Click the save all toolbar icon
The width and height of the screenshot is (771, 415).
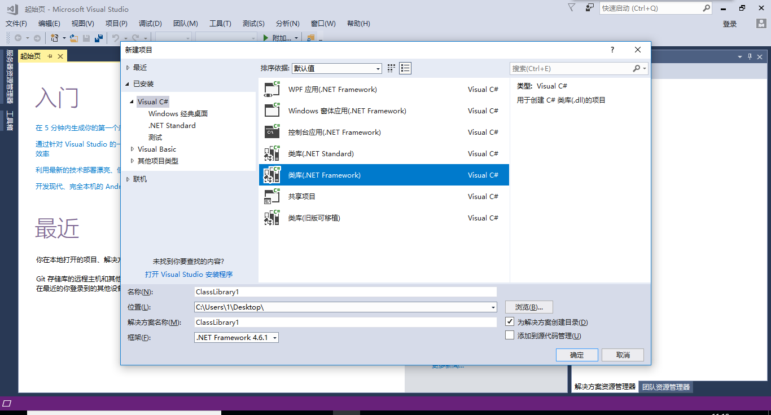click(x=99, y=38)
